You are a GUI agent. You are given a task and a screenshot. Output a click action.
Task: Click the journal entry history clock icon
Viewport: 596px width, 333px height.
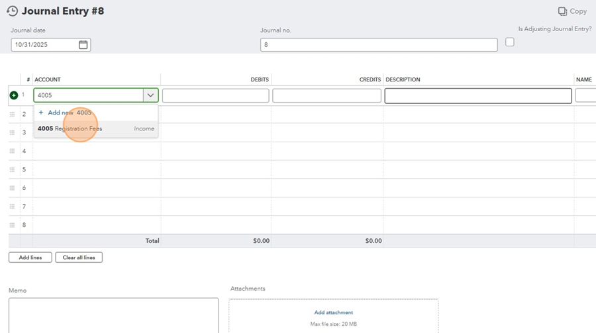(x=12, y=11)
